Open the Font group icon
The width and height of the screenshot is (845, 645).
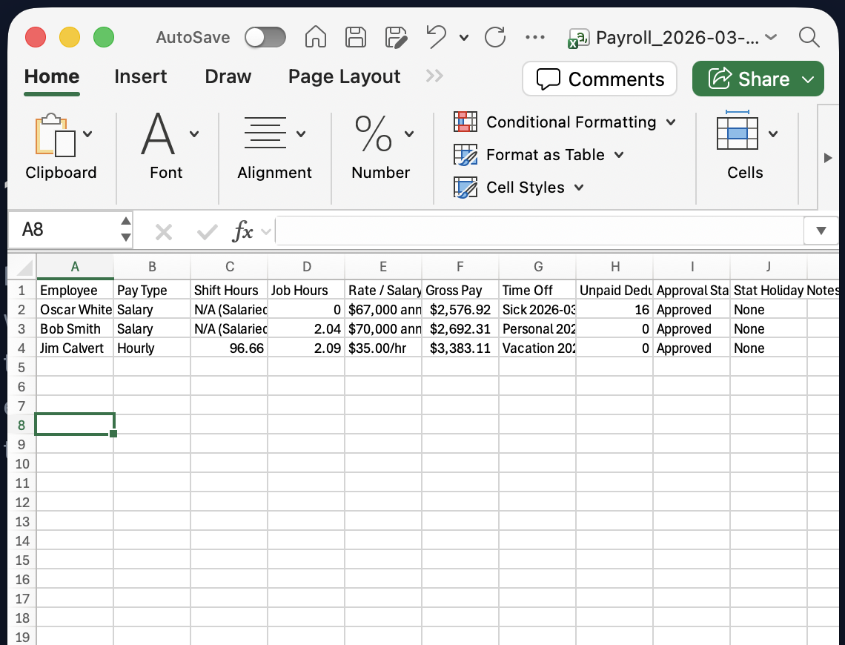point(158,133)
